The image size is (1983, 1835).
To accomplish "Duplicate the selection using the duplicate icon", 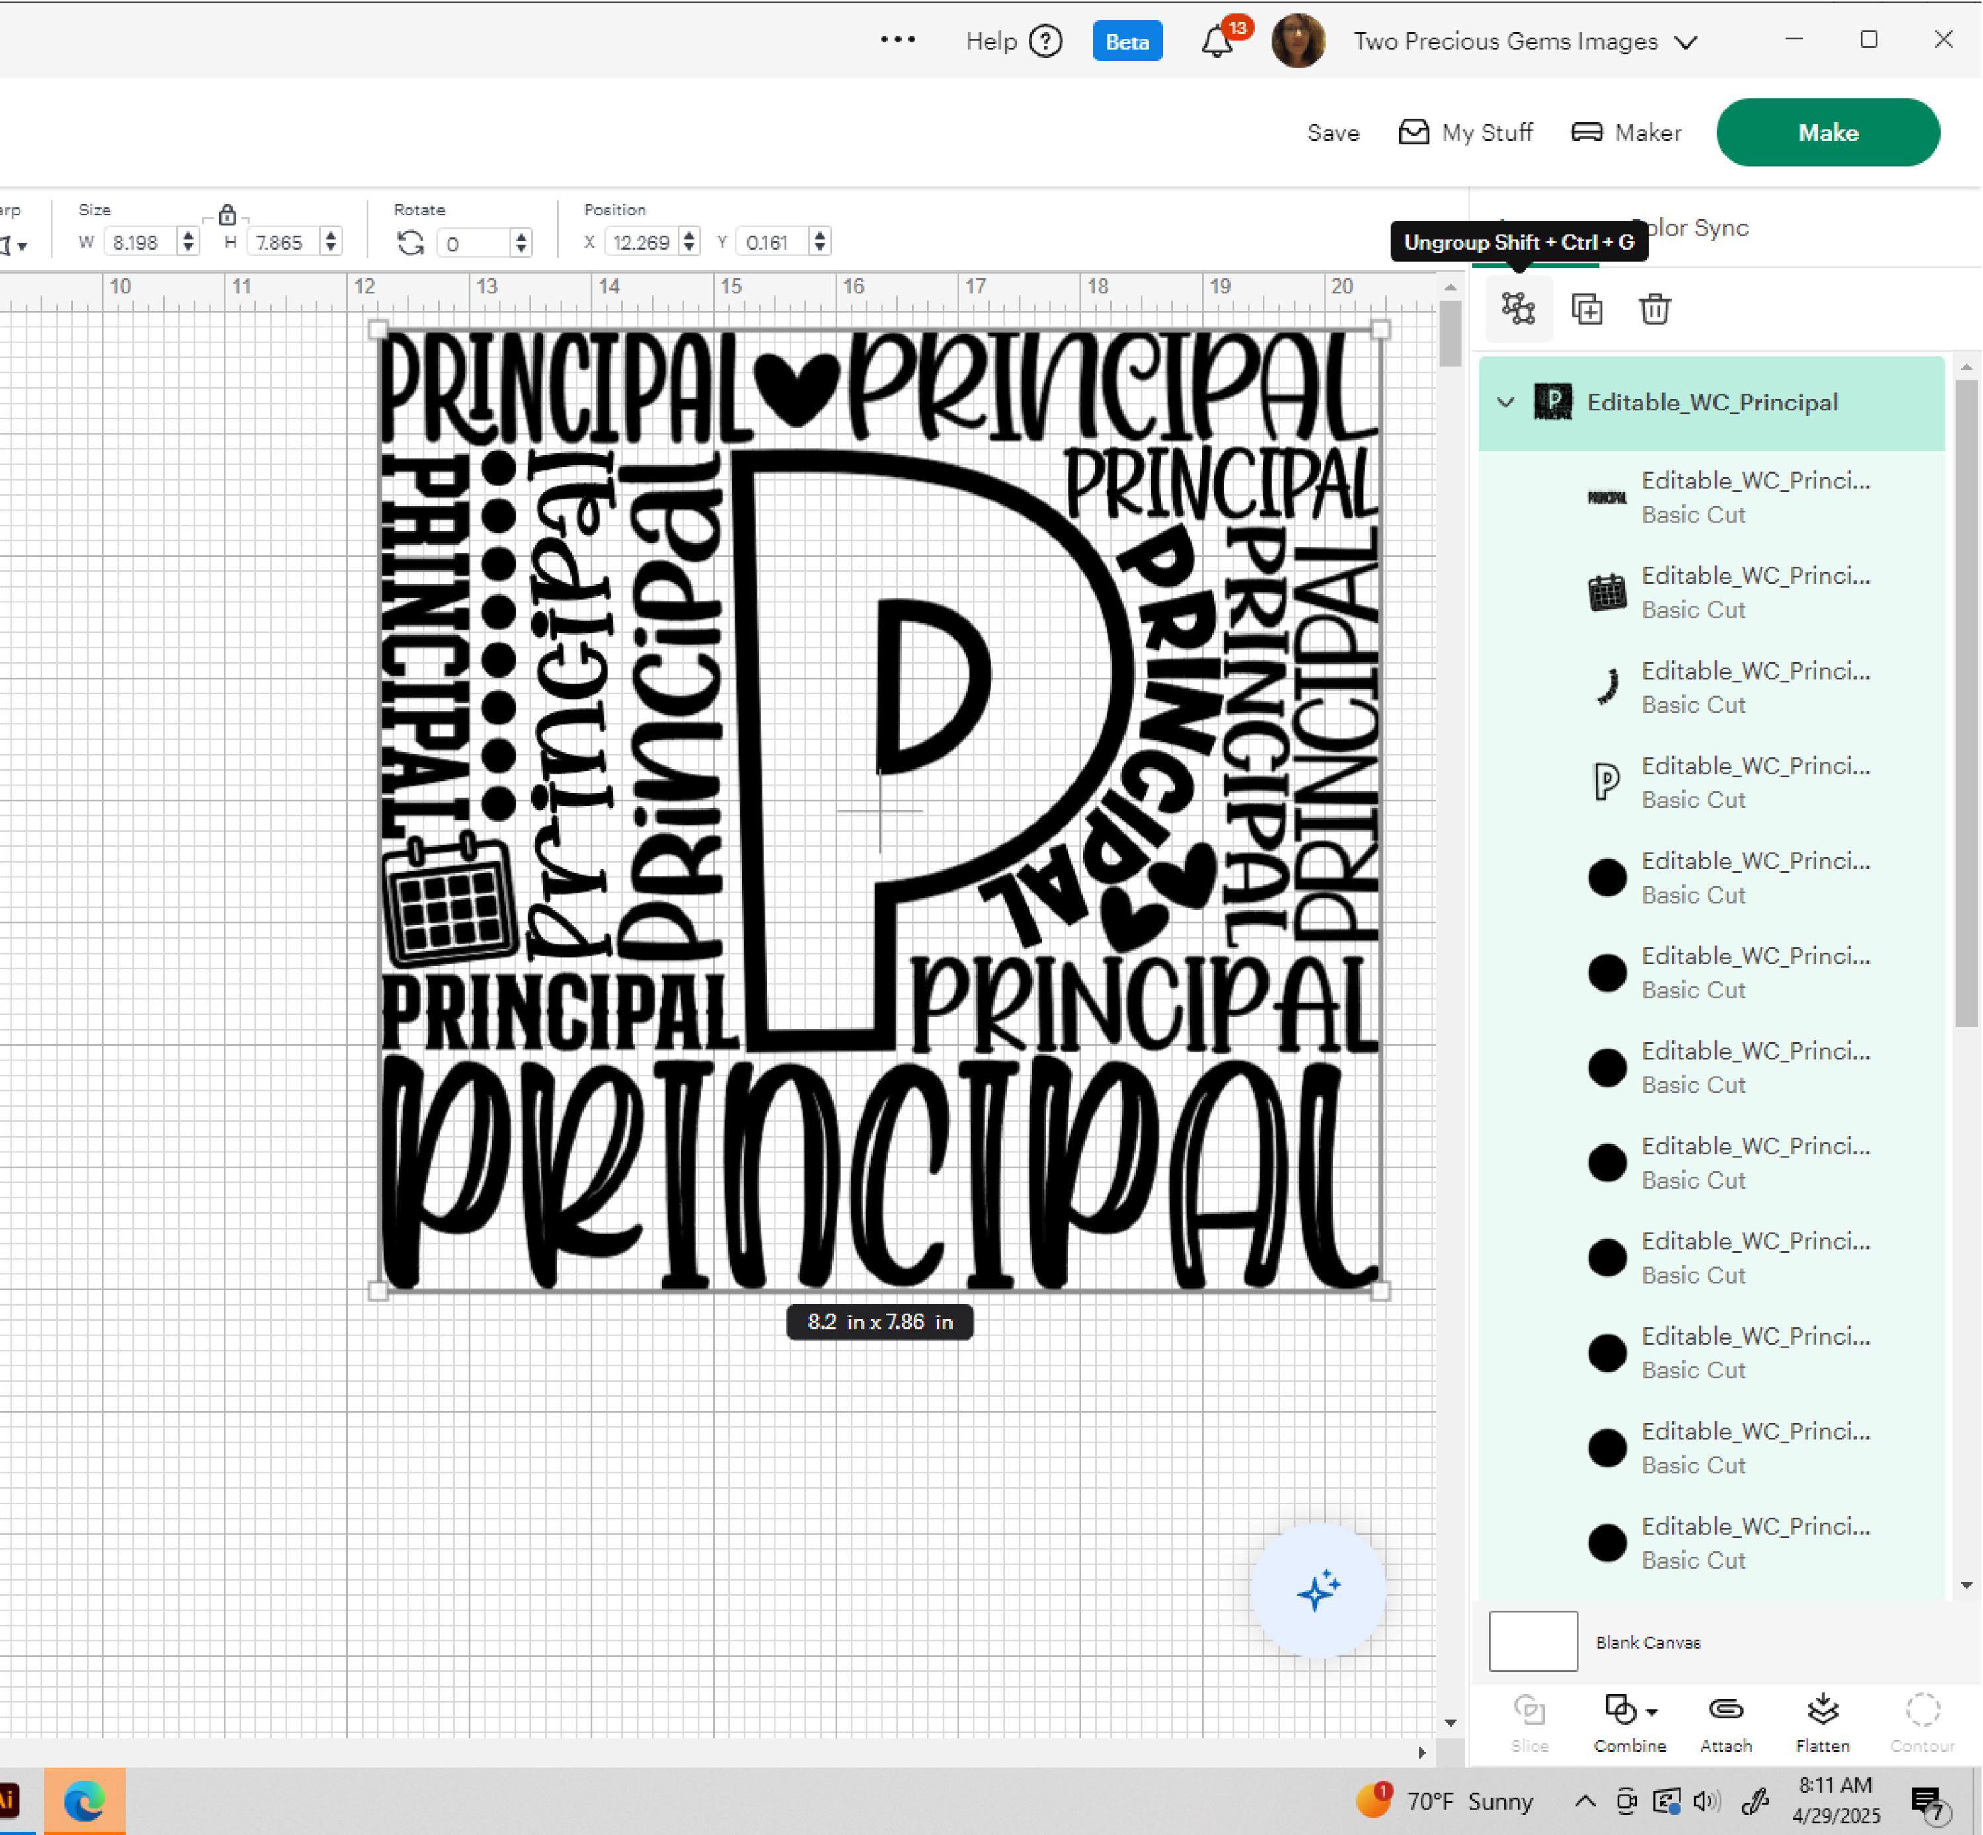I will click(x=1587, y=309).
